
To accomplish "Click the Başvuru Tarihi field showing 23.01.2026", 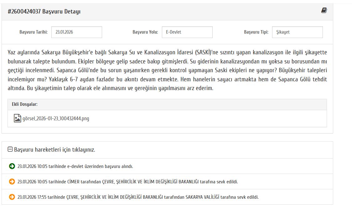I will click(76, 32).
